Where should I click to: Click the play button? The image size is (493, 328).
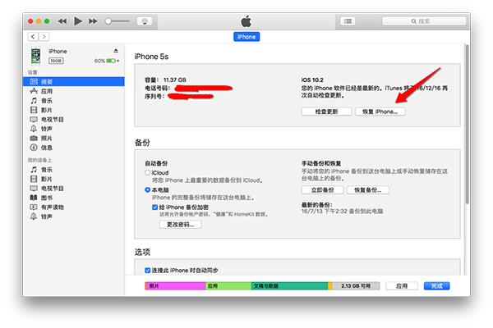[78, 21]
